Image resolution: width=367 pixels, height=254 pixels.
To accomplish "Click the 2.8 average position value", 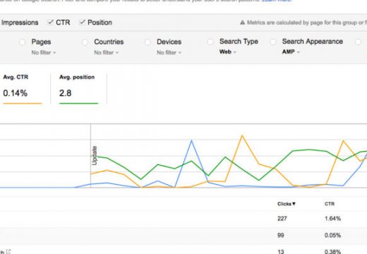I will tap(66, 93).
